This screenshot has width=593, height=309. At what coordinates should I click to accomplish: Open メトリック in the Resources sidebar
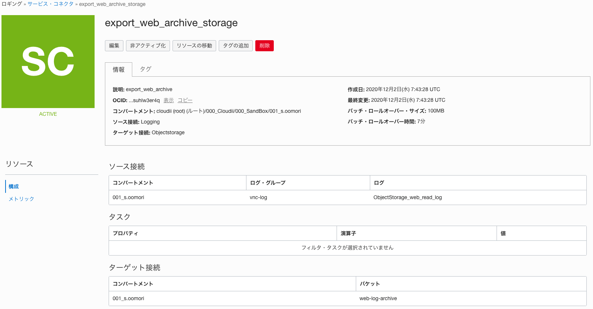click(x=21, y=199)
